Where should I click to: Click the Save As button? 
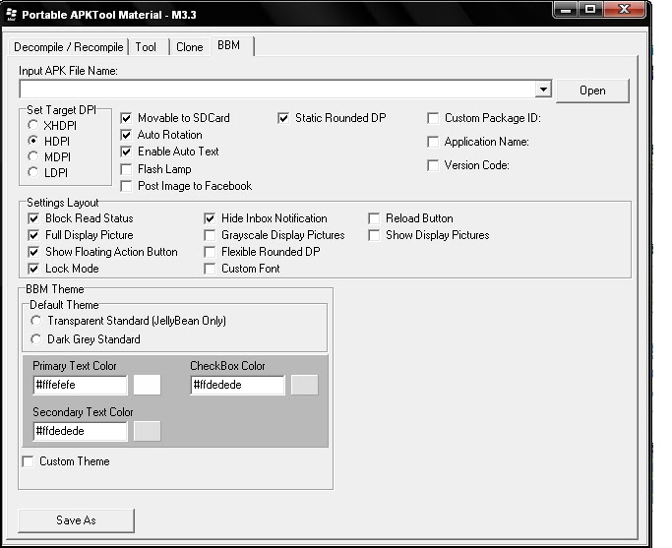[x=76, y=520]
